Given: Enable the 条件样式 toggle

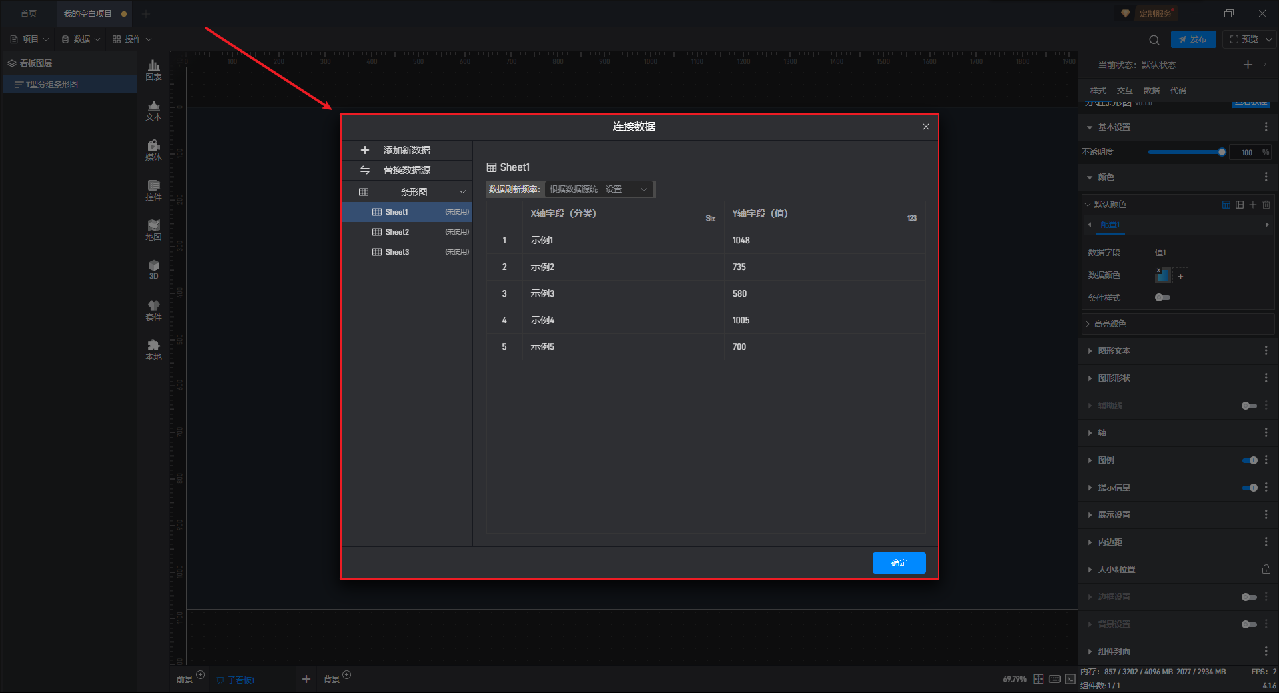Looking at the screenshot, I should point(1162,297).
